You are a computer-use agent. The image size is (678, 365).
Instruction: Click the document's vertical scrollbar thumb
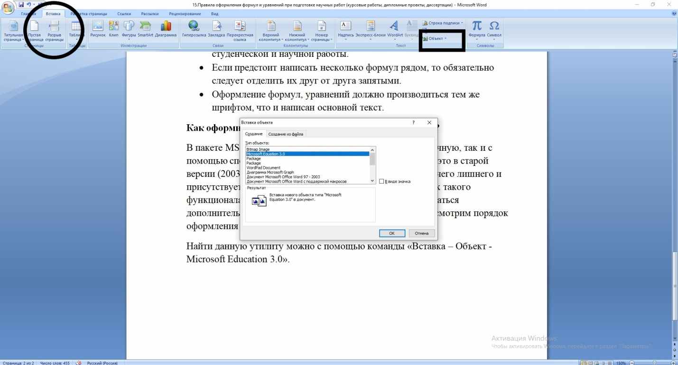(x=675, y=286)
